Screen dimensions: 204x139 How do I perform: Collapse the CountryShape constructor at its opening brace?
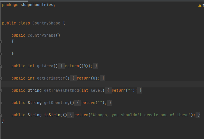pos(1,42)
